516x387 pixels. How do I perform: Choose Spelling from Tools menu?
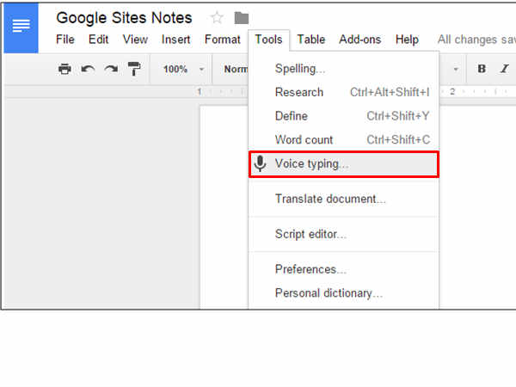343,69
